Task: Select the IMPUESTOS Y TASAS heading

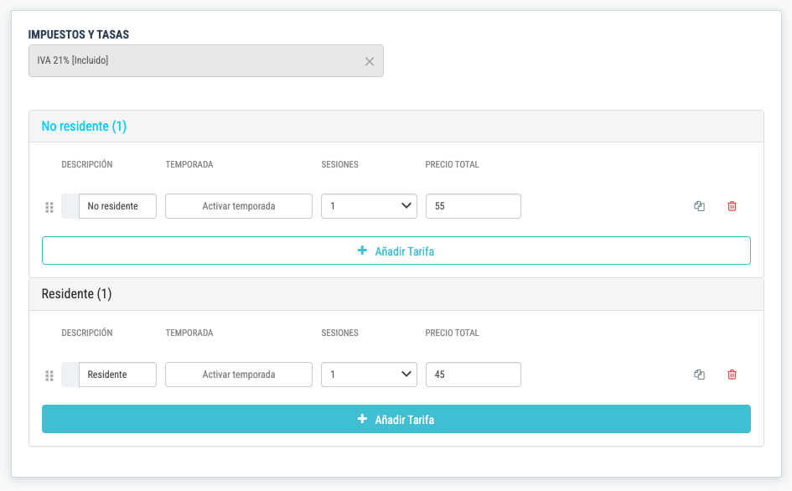Action: (78, 34)
